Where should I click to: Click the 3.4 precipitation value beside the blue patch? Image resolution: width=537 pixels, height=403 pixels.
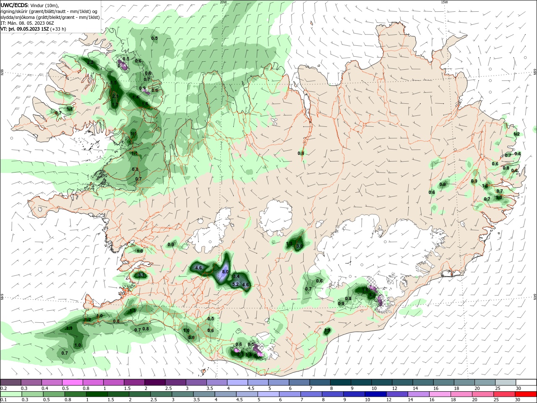coord(236,276)
